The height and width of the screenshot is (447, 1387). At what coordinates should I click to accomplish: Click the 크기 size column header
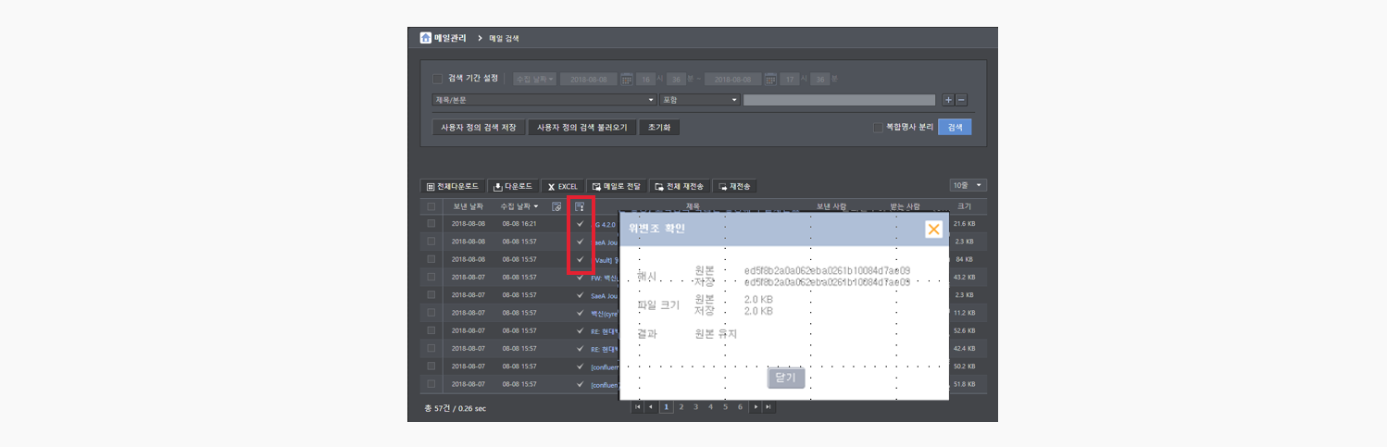point(964,206)
